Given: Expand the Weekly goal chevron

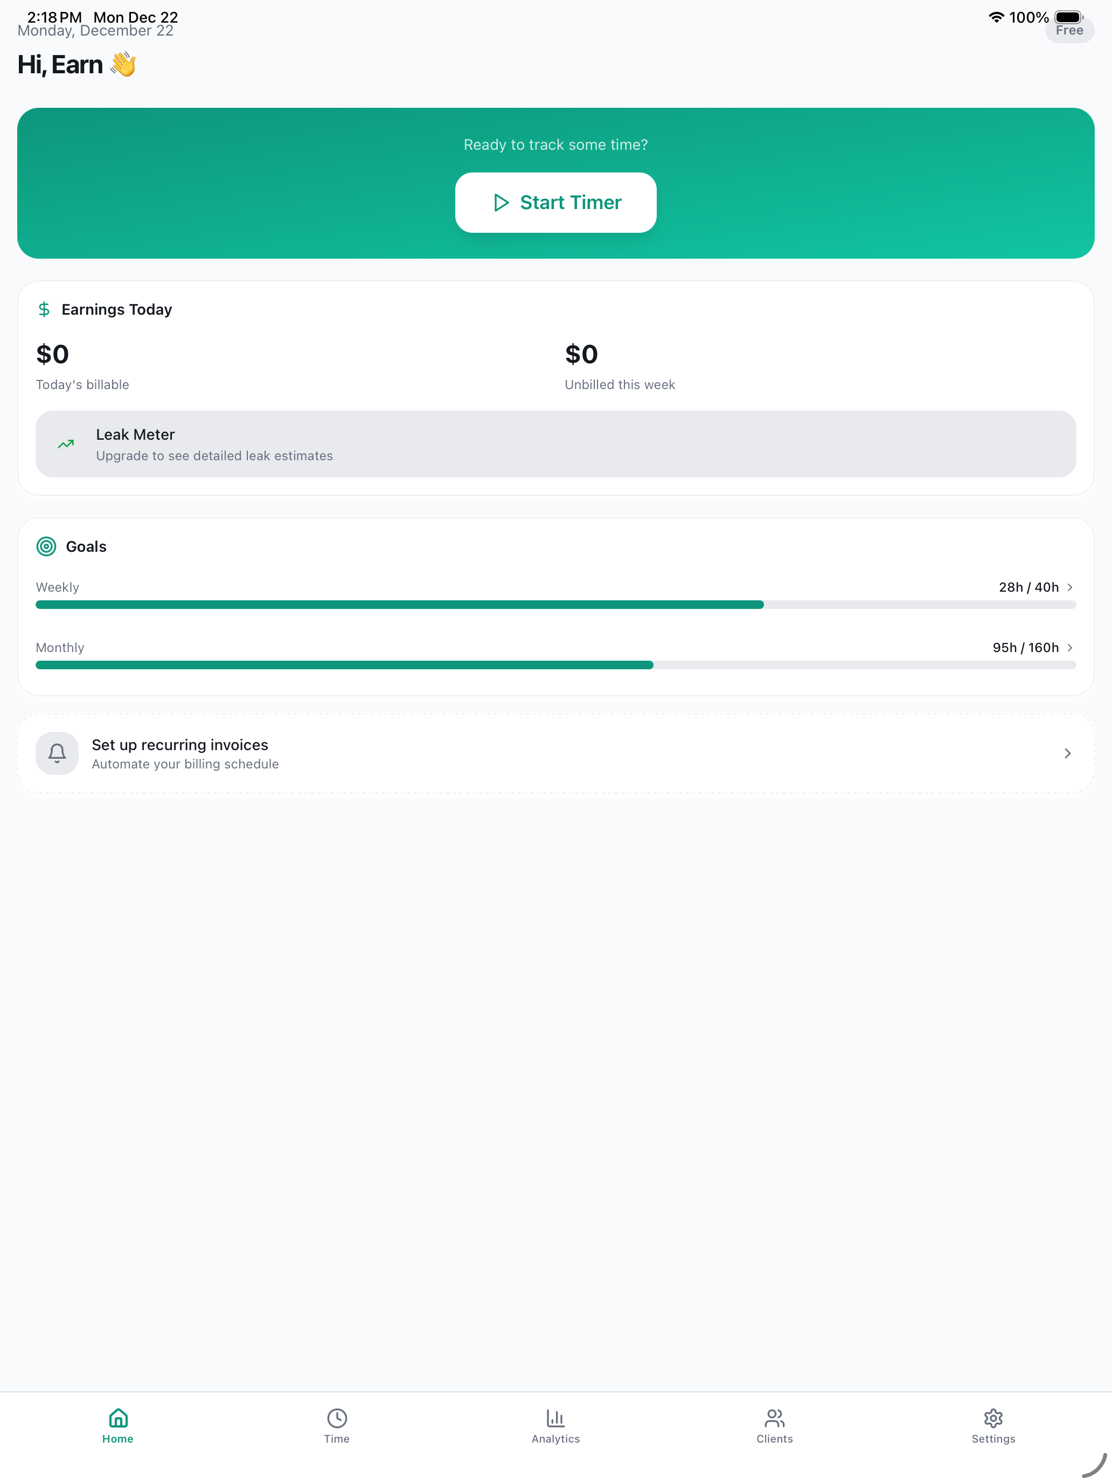Looking at the screenshot, I should click(x=1070, y=587).
